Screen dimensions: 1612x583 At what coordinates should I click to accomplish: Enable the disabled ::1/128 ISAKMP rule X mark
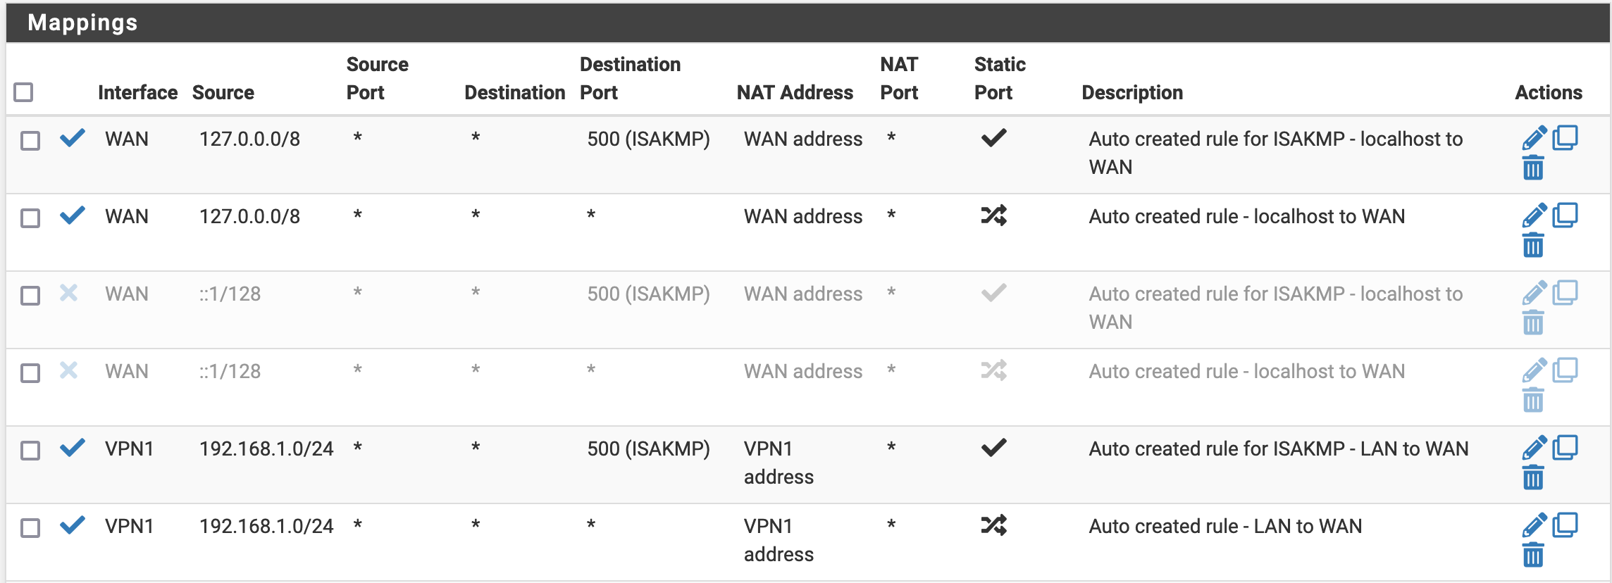(68, 293)
